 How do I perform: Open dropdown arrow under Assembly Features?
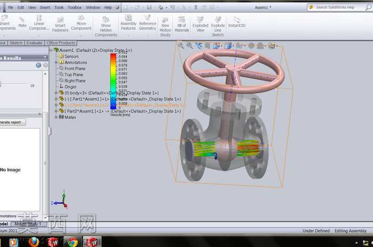click(128, 36)
